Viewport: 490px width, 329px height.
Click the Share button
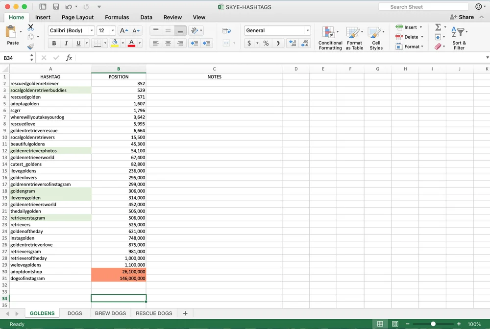tap(462, 17)
